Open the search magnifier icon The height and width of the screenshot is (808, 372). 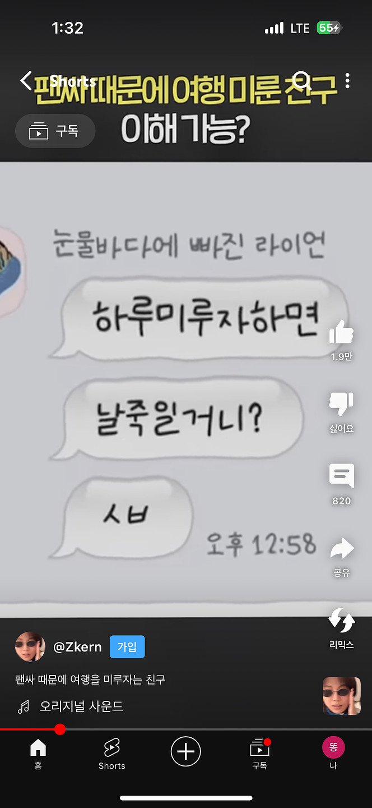[x=302, y=81]
